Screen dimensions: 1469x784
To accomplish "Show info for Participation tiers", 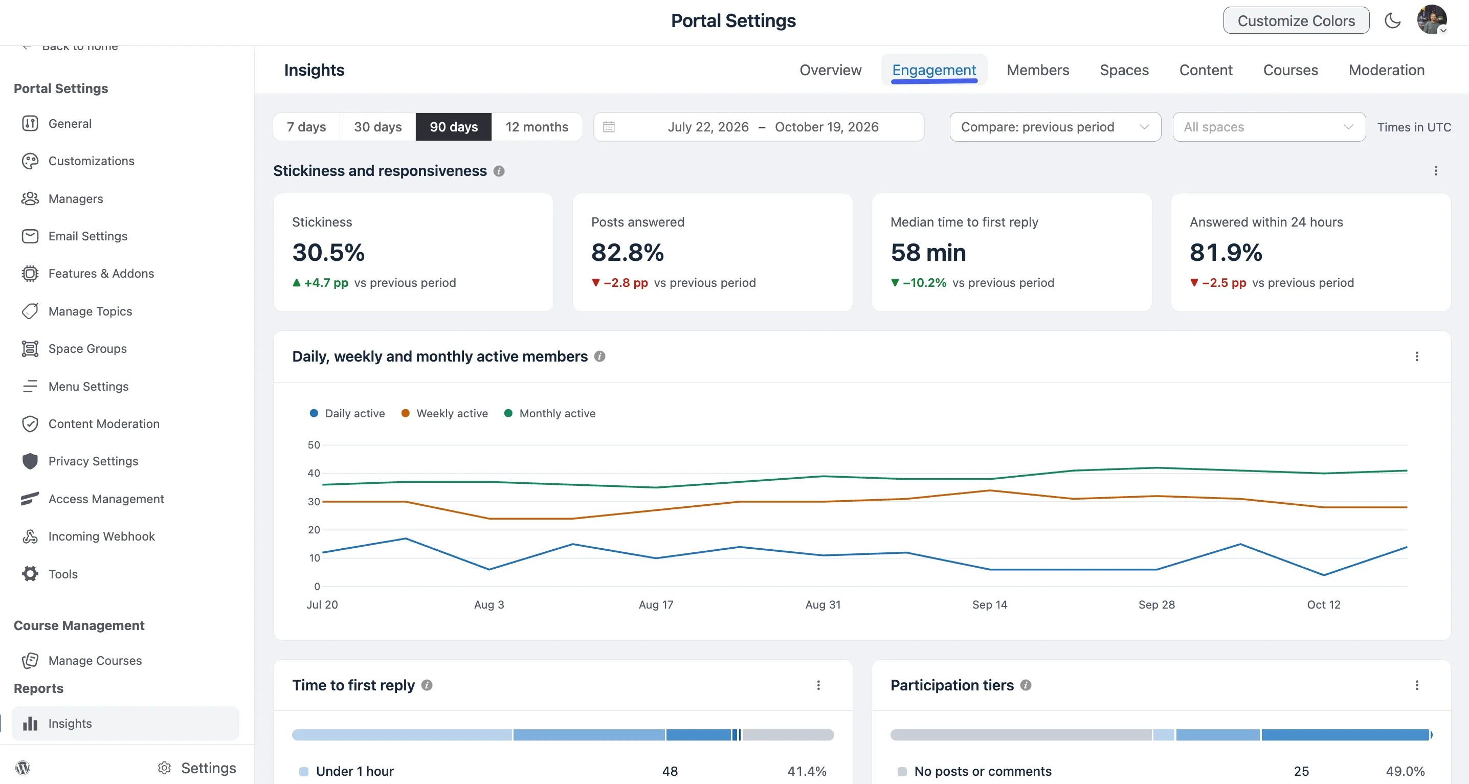I will click(1026, 685).
